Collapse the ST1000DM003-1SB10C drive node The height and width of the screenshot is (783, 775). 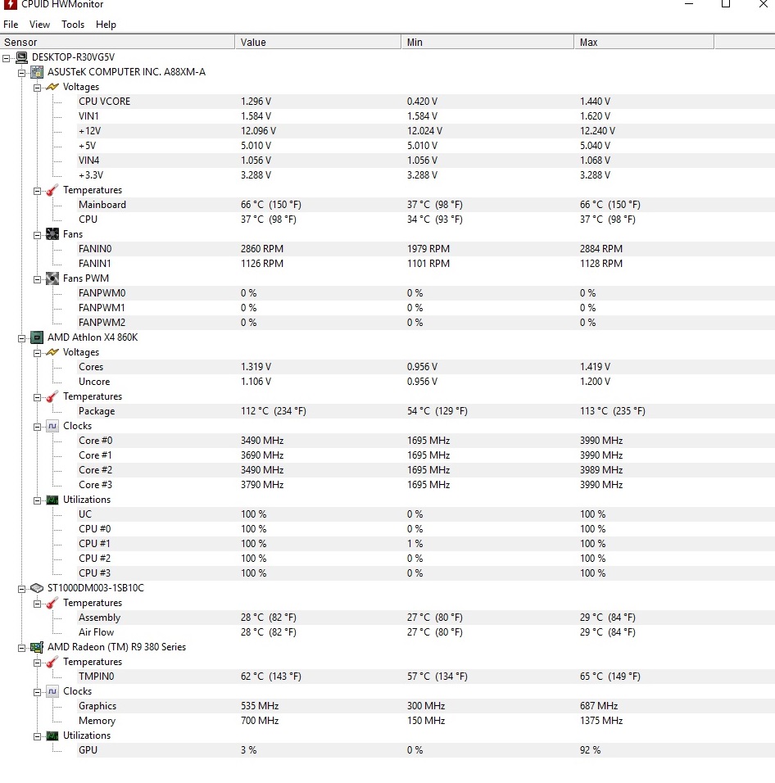point(22,589)
